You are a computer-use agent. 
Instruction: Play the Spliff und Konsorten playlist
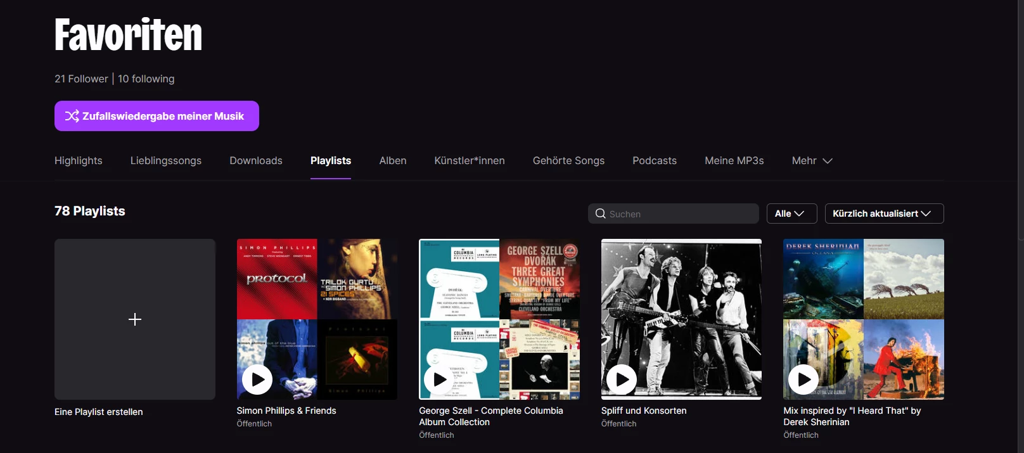tap(622, 380)
